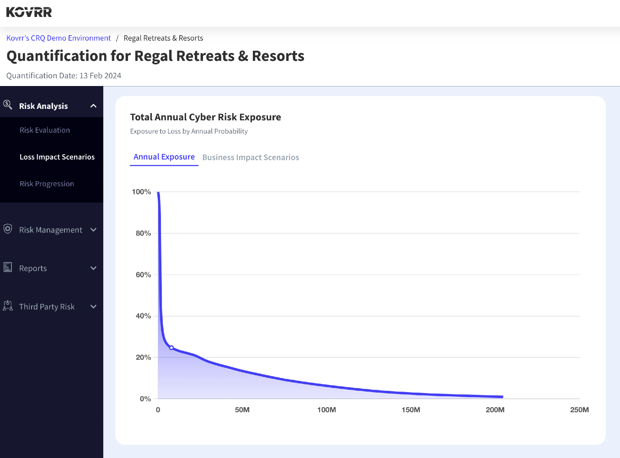Go to Risk Progression page
The height and width of the screenshot is (458, 620).
(47, 184)
